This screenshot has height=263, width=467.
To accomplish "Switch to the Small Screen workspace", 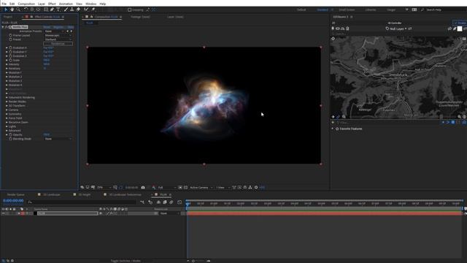I will pyautogui.click(x=347, y=9).
